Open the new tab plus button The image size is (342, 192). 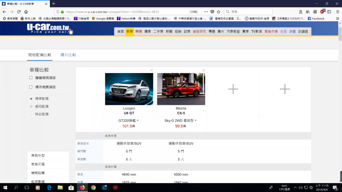[x=54, y=4]
